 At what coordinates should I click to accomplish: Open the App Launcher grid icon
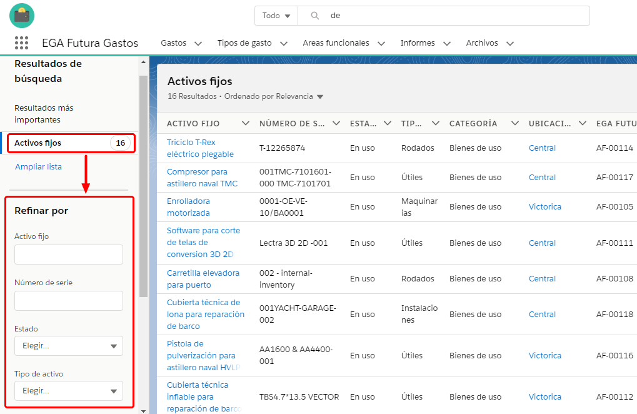point(21,43)
